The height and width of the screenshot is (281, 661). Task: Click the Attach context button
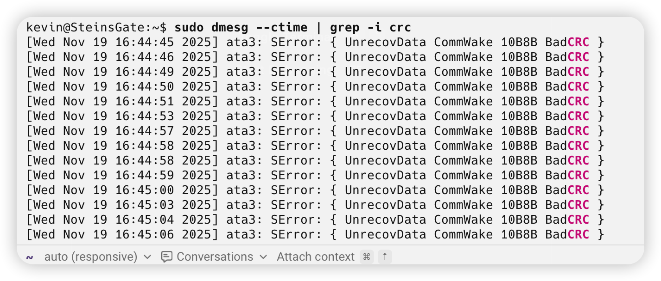pos(315,257)
